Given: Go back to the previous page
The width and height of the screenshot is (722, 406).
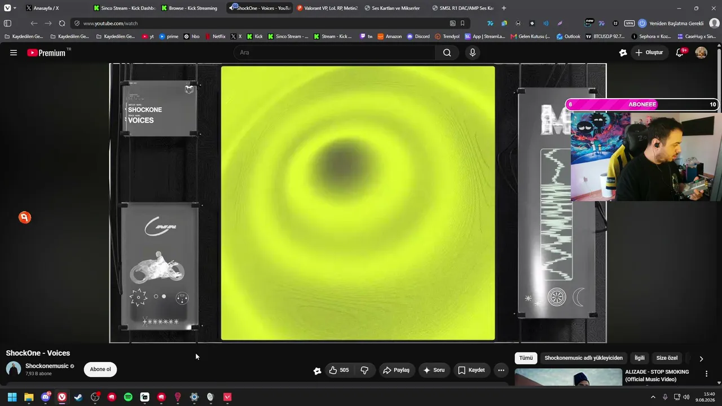Looking at the screenshot, I should pyautogui.click(x=34, y=23).
